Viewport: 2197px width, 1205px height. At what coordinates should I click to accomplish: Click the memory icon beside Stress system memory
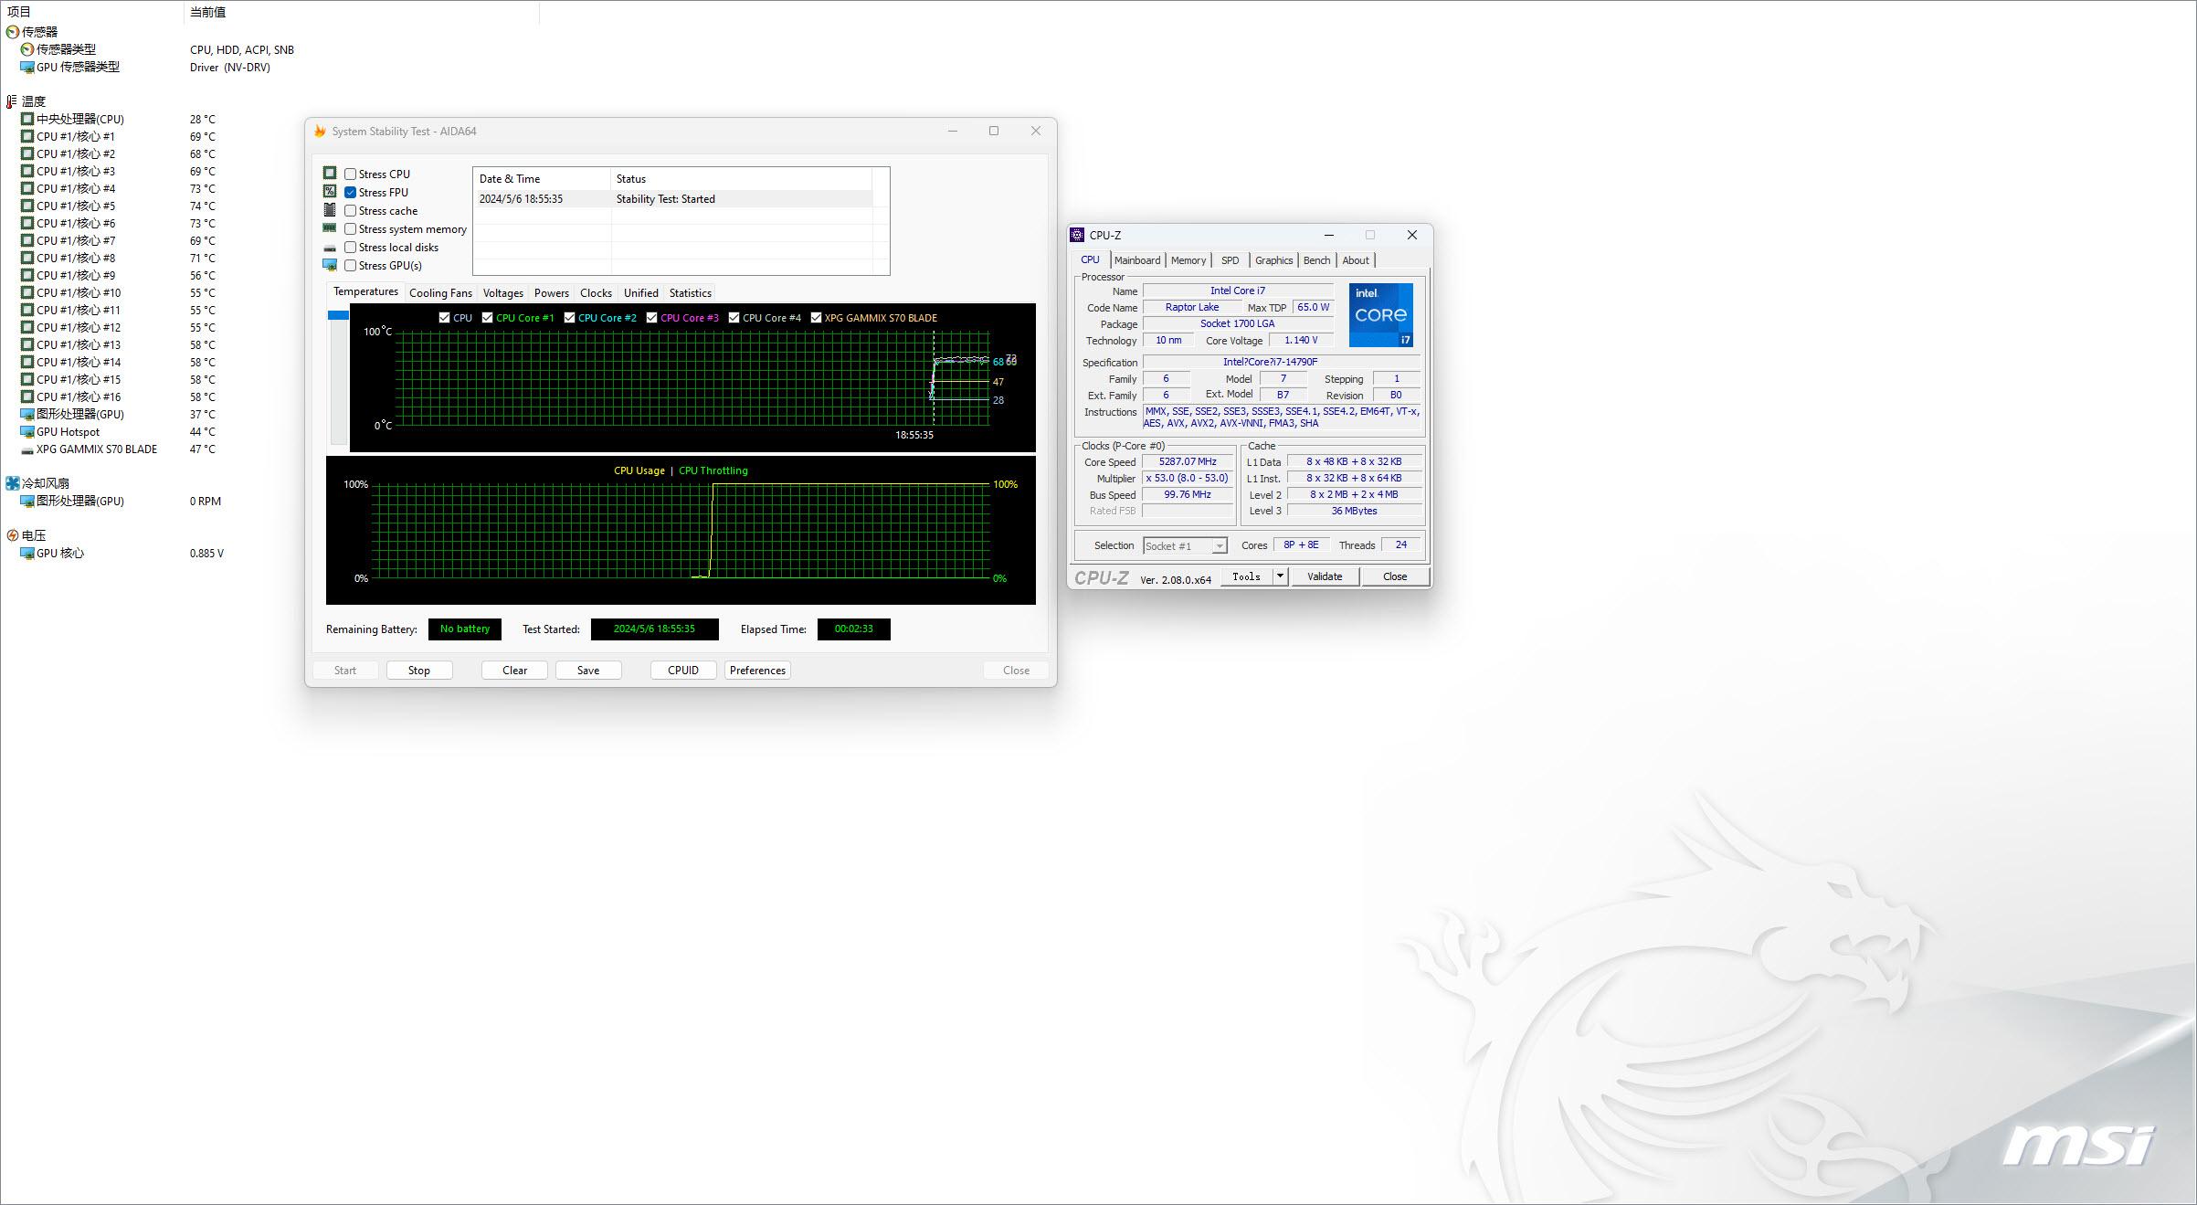click(331, 228)
